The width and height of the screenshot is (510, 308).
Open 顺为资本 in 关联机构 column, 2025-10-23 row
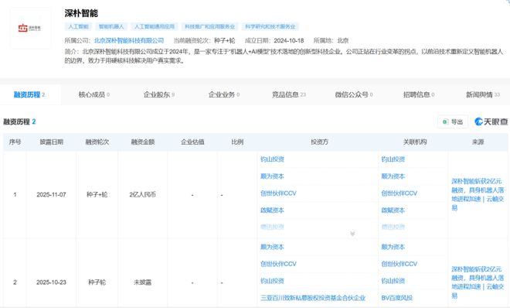pyautogui.click(x=393, y=247)
